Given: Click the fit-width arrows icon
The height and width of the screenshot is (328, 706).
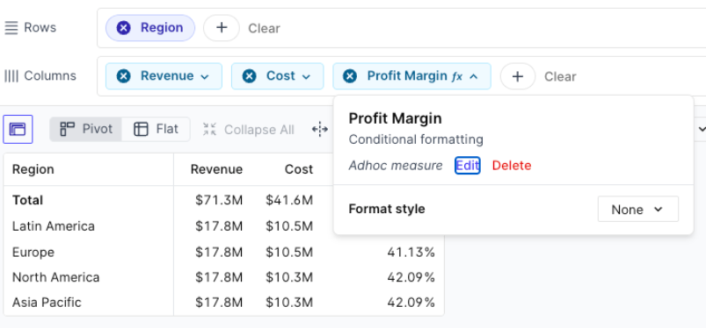Looking at the screenshot, I should coord(320,130).
